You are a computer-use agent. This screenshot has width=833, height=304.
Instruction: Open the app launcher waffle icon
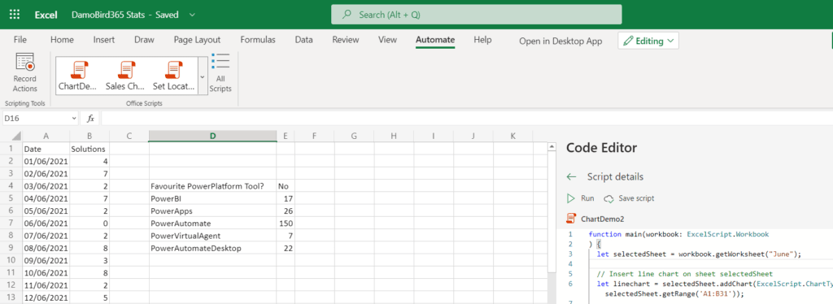click(15, 15)
